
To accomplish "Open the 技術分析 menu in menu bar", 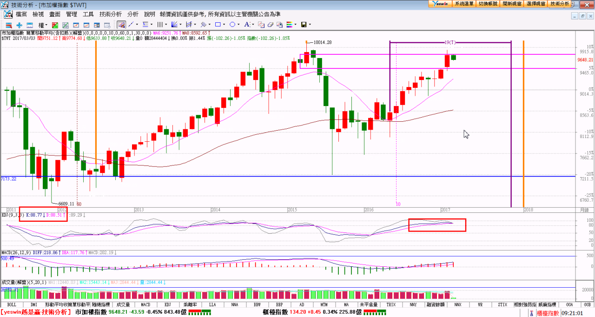I will pos(111,14).
